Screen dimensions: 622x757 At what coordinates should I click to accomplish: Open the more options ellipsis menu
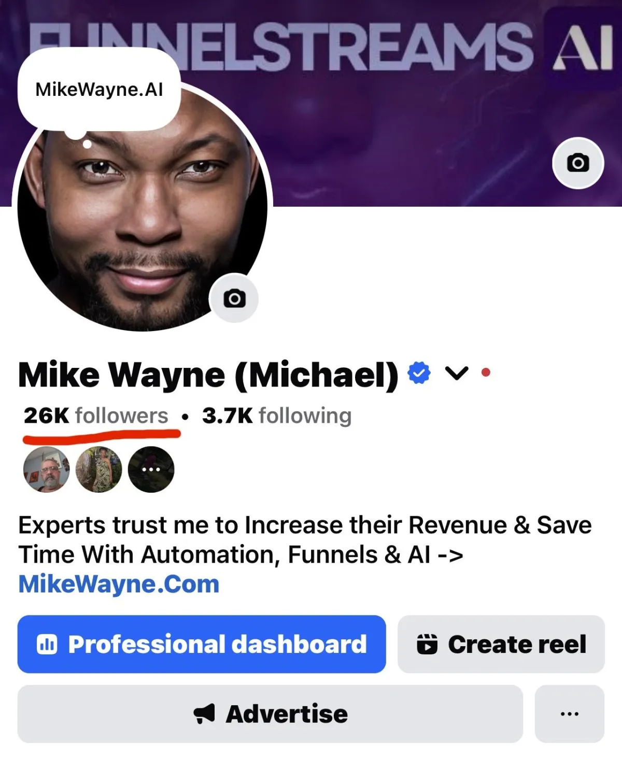[x=570, y=714]
